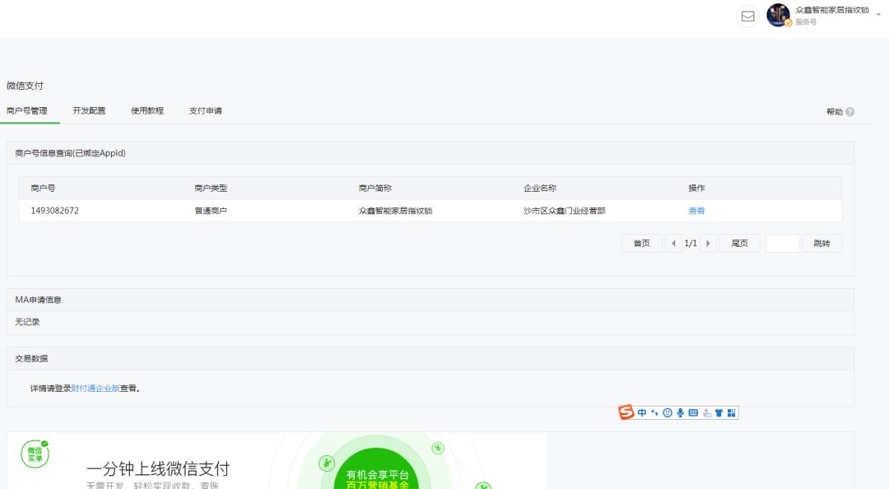Focus the page number input field
The width and height of the screenshot is (889, 489).
pyautogui.click(x=783, y=244)
